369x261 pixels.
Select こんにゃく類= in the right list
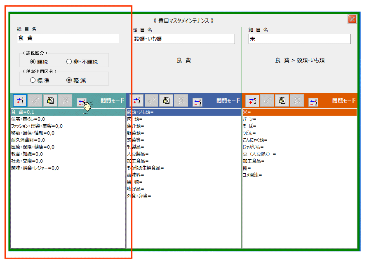pyautogui.click(x=300, y=140)
